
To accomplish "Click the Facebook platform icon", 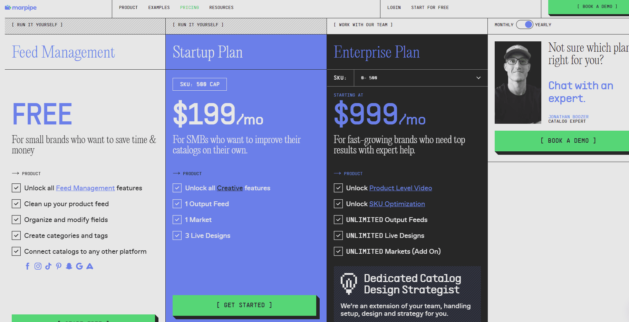I will [28, 266].
